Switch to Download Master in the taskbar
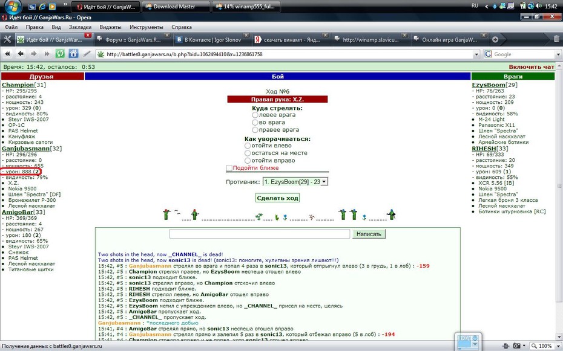This screenshot has height=351, width=563. point(176,7)
